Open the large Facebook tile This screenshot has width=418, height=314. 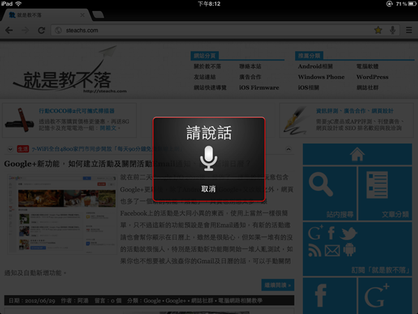(x=330, y=296)
